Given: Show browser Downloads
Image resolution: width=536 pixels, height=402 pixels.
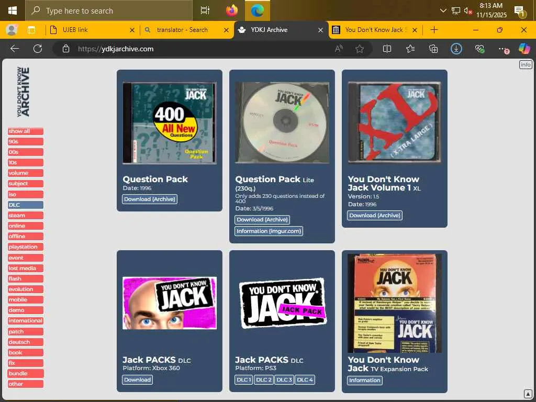Looking at the screenshot, I should click(x=456, y=49).
